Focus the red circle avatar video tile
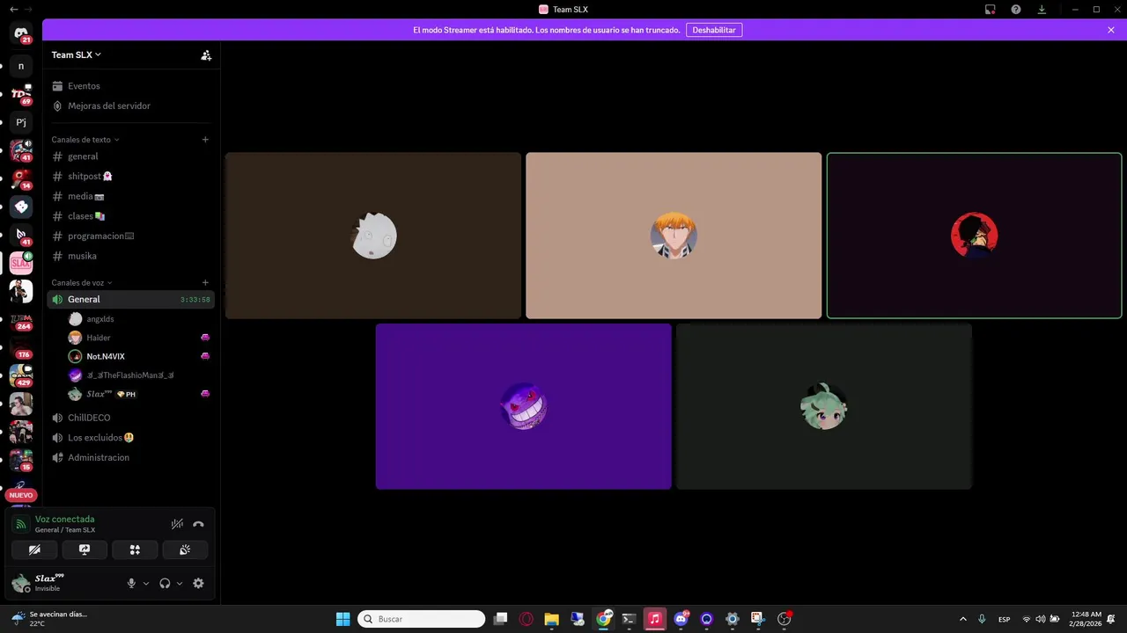The image size is (1127, 633). pos(974,236)
